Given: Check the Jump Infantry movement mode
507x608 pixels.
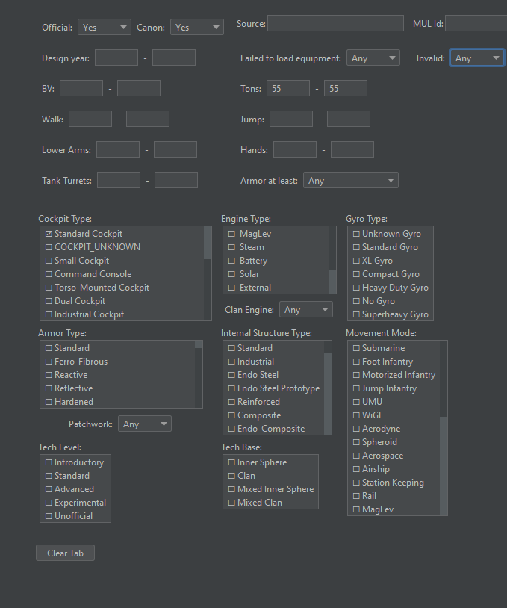Looking at the screenshot, I should coord(356,388).
